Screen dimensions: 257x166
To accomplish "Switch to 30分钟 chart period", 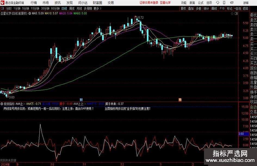I will click(45, 8).
